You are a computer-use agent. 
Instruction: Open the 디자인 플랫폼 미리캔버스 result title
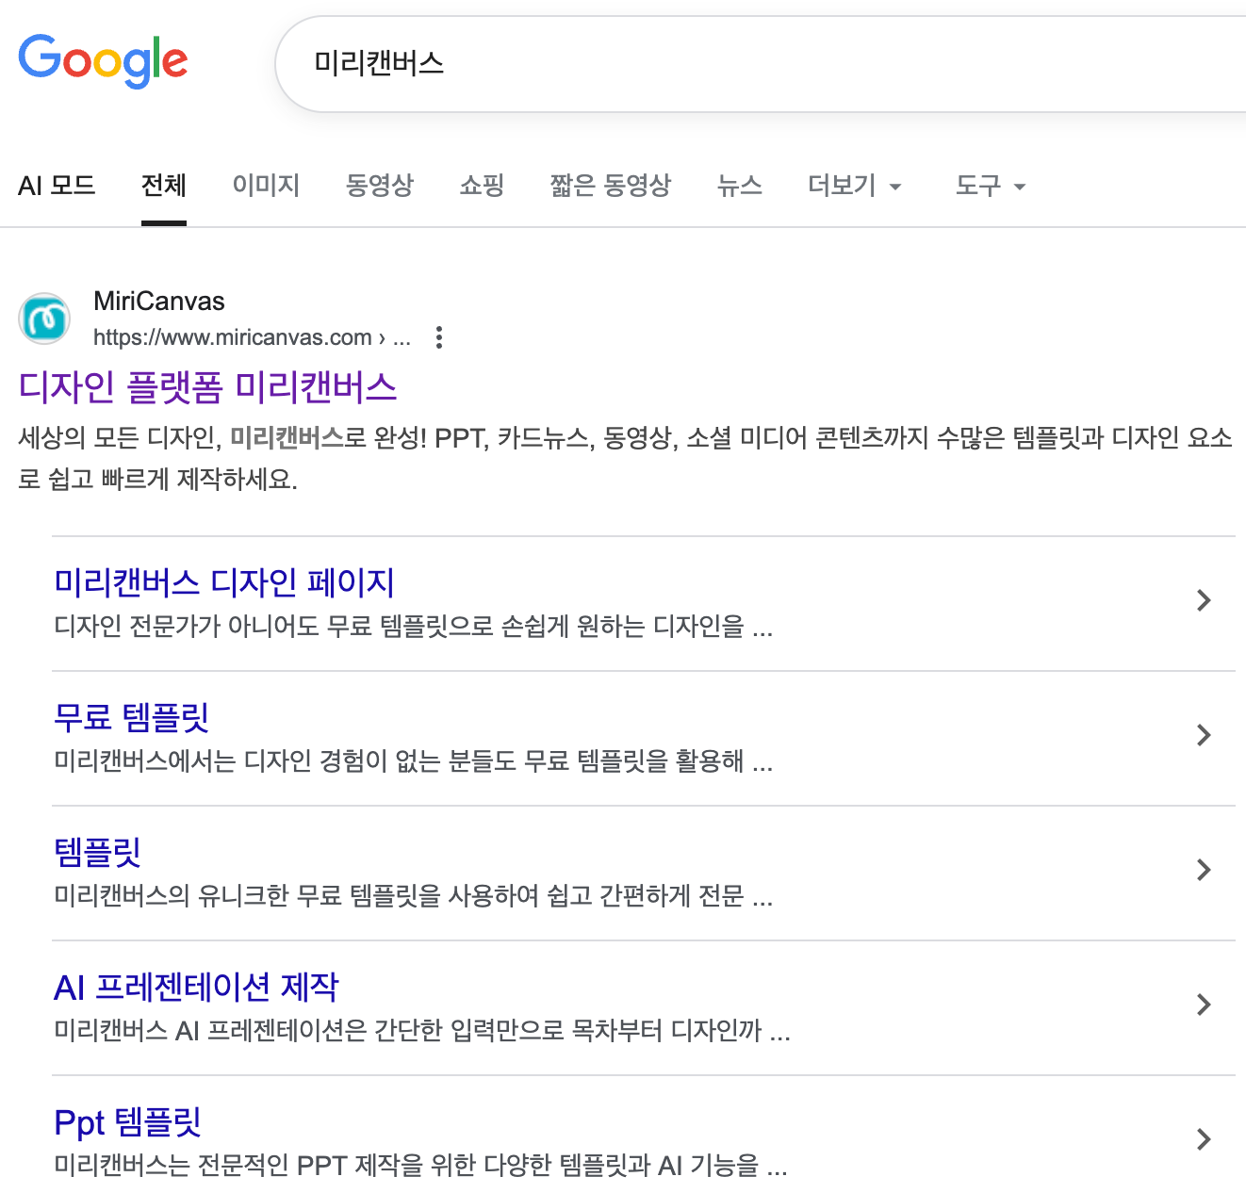click(208, 387)
